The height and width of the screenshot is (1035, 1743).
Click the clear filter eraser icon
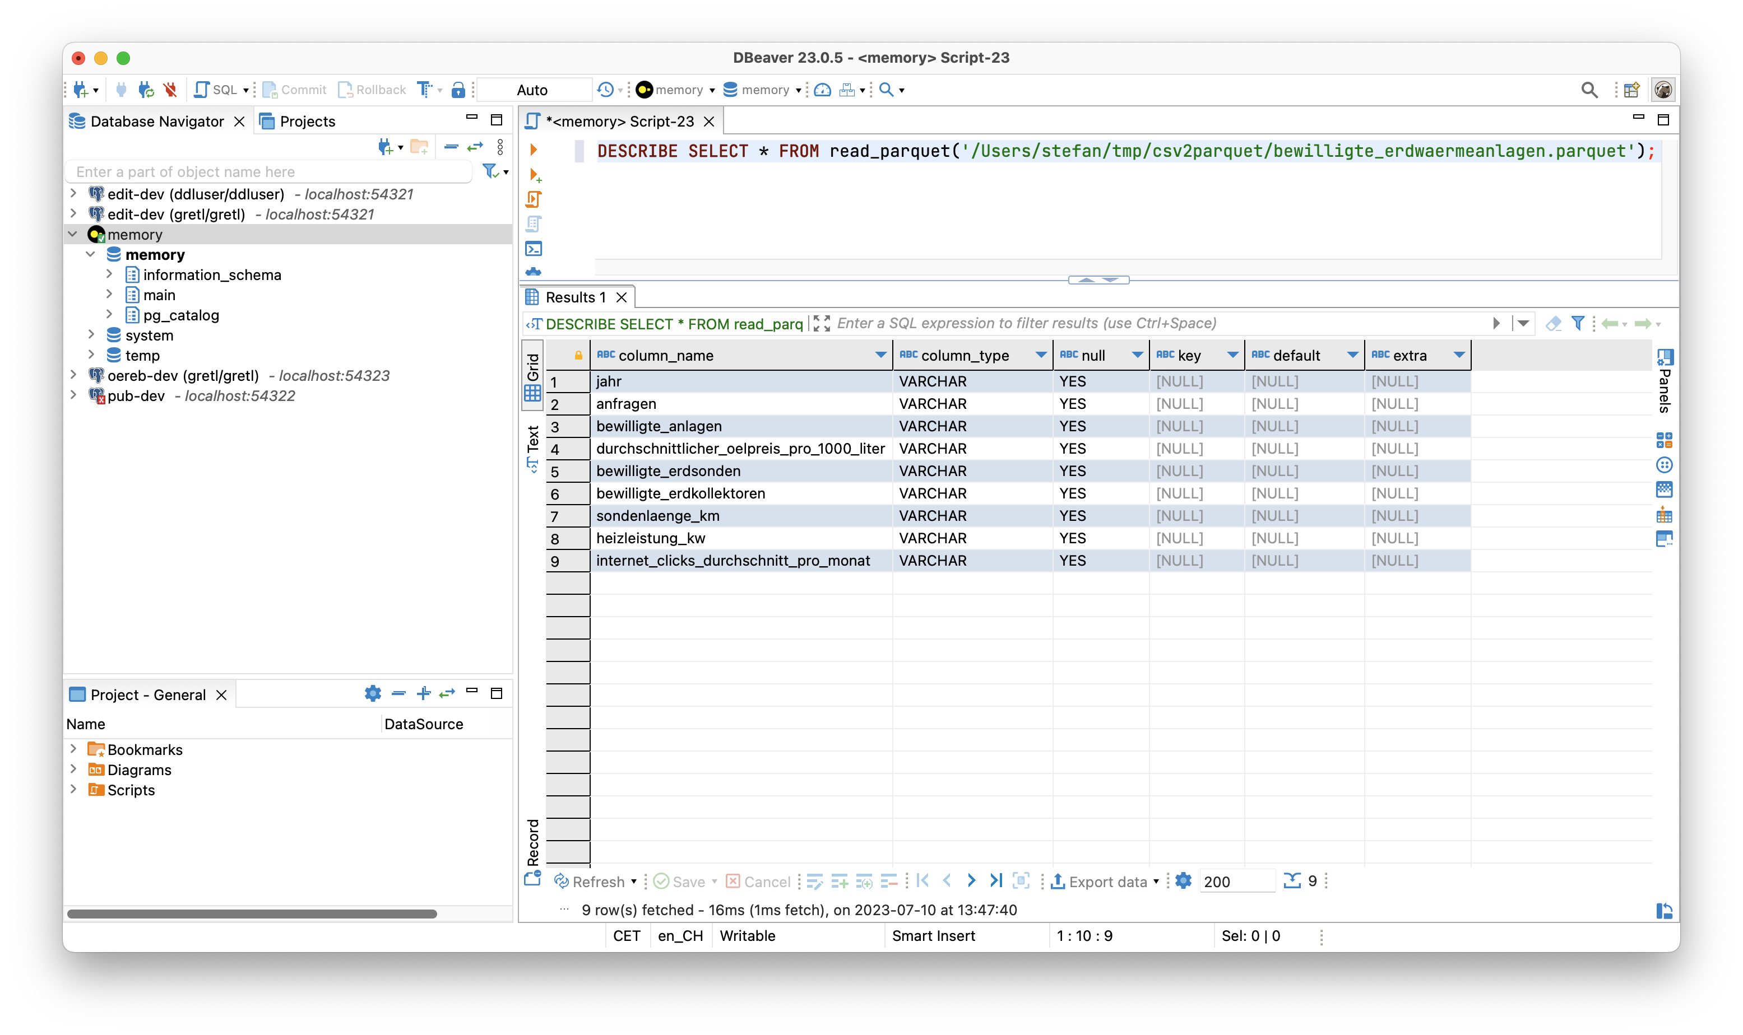[1552, 324]
